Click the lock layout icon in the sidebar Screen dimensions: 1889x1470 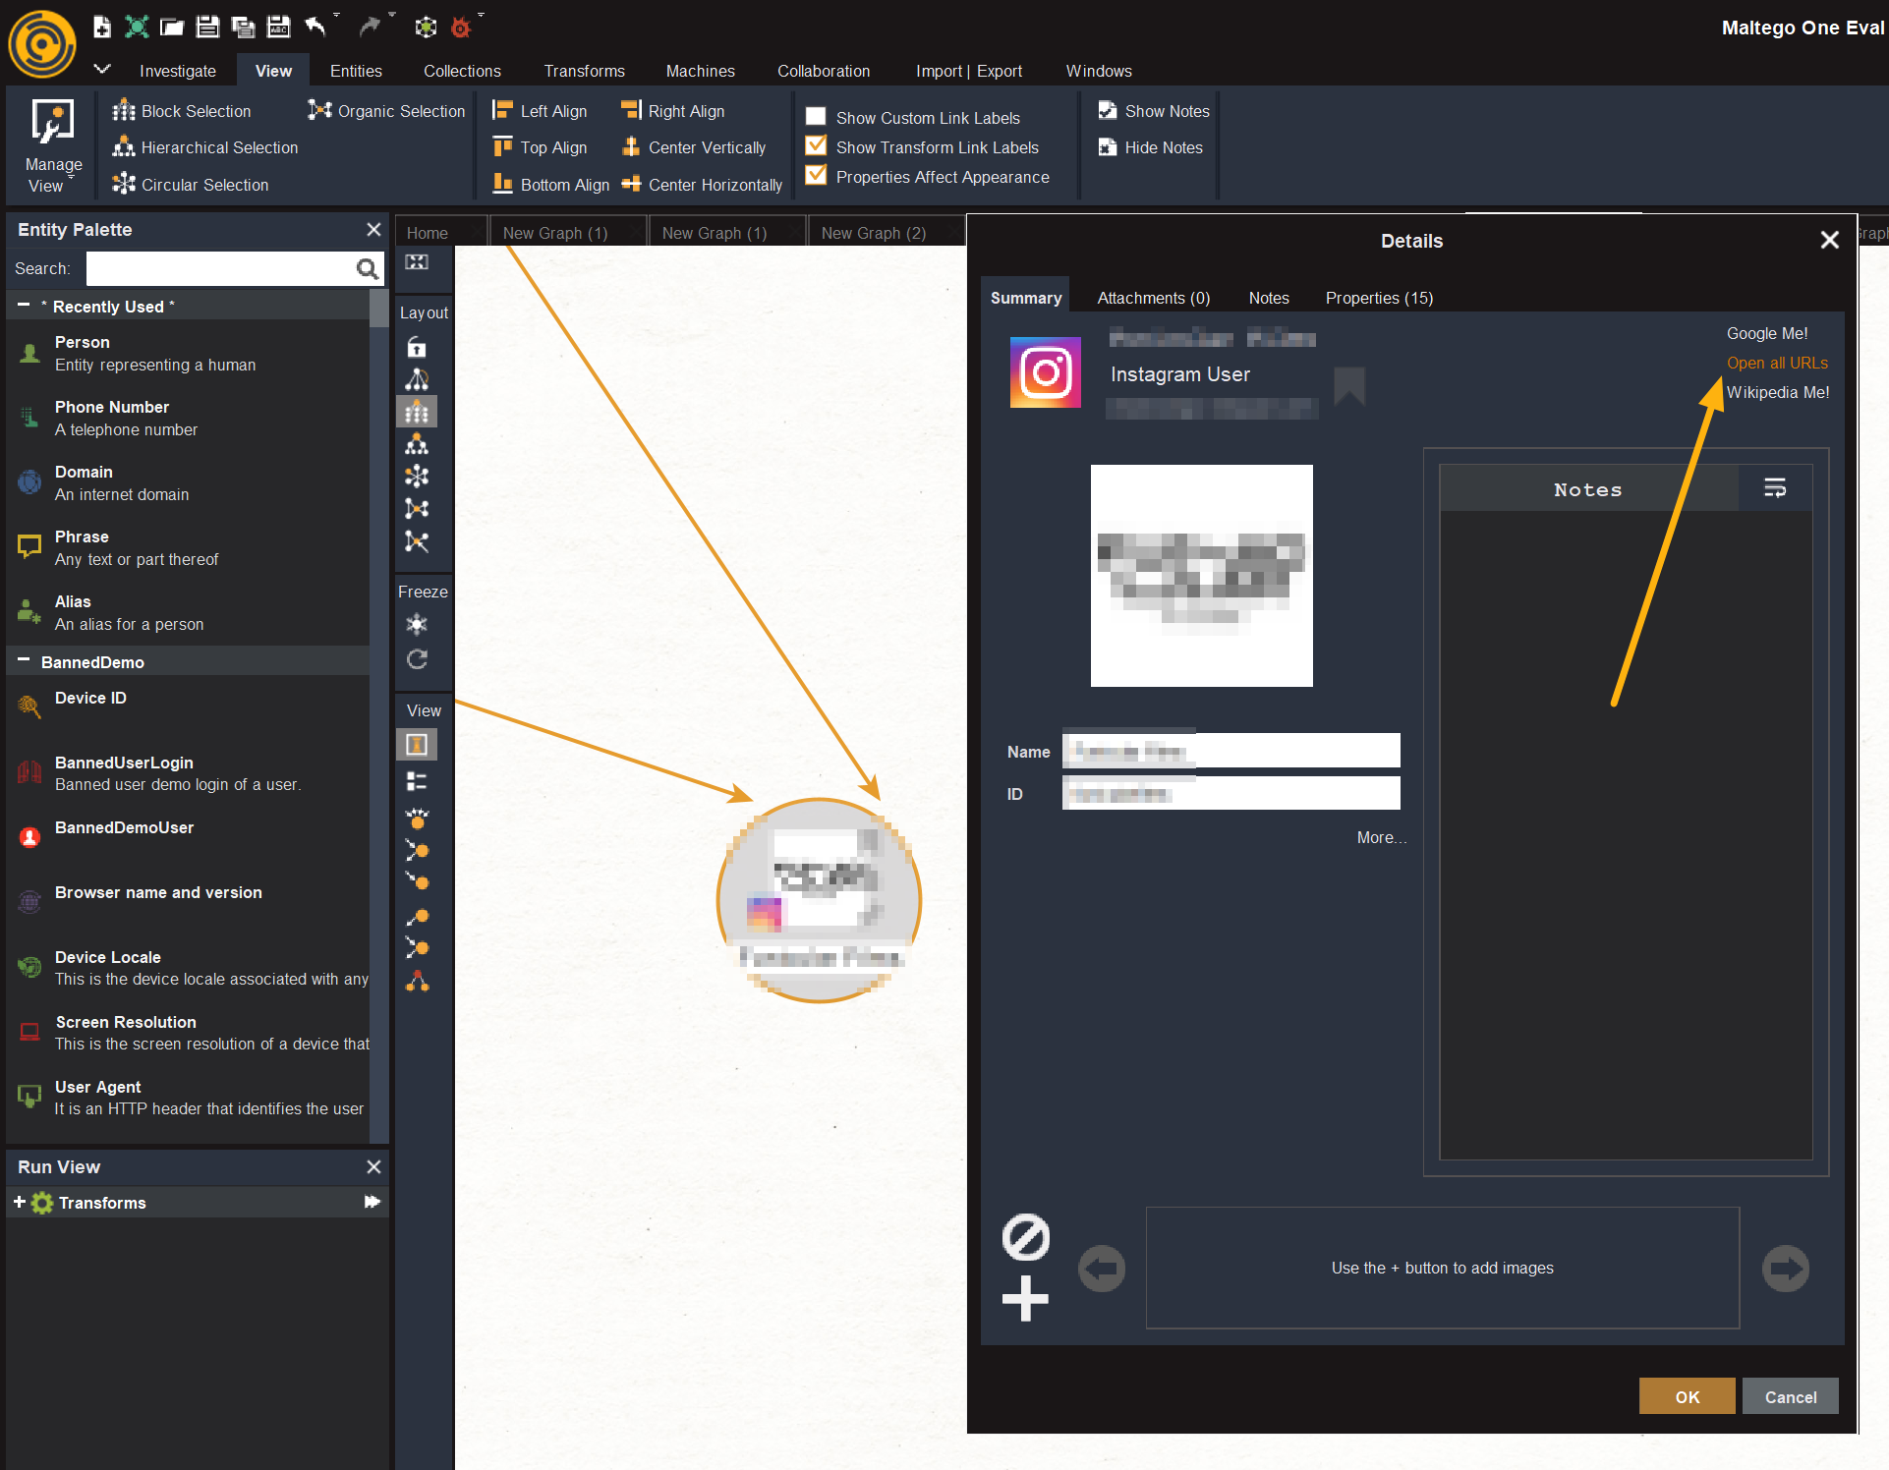click(417, 347)
